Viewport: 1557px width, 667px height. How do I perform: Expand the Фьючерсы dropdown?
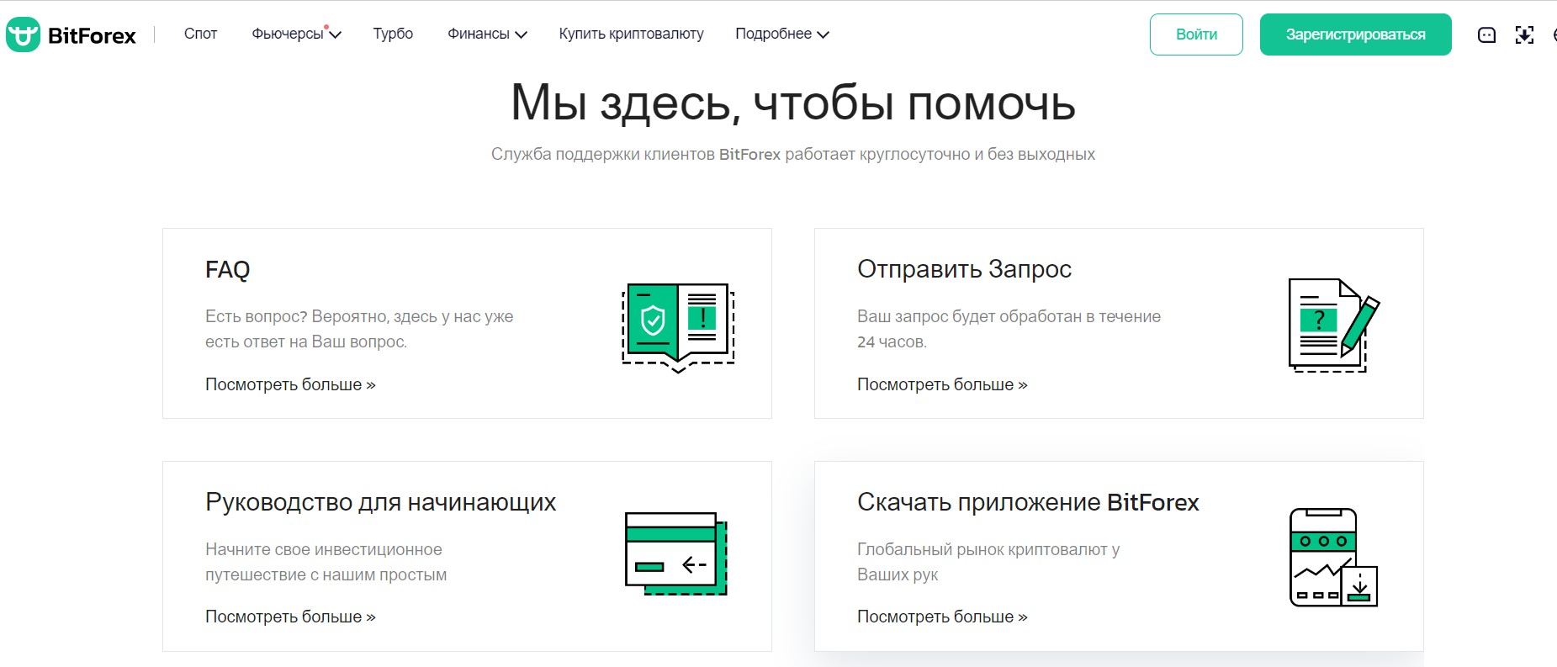click(296, 34)
